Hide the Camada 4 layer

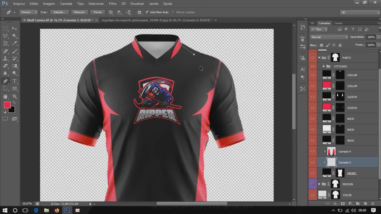pos(313,151)
